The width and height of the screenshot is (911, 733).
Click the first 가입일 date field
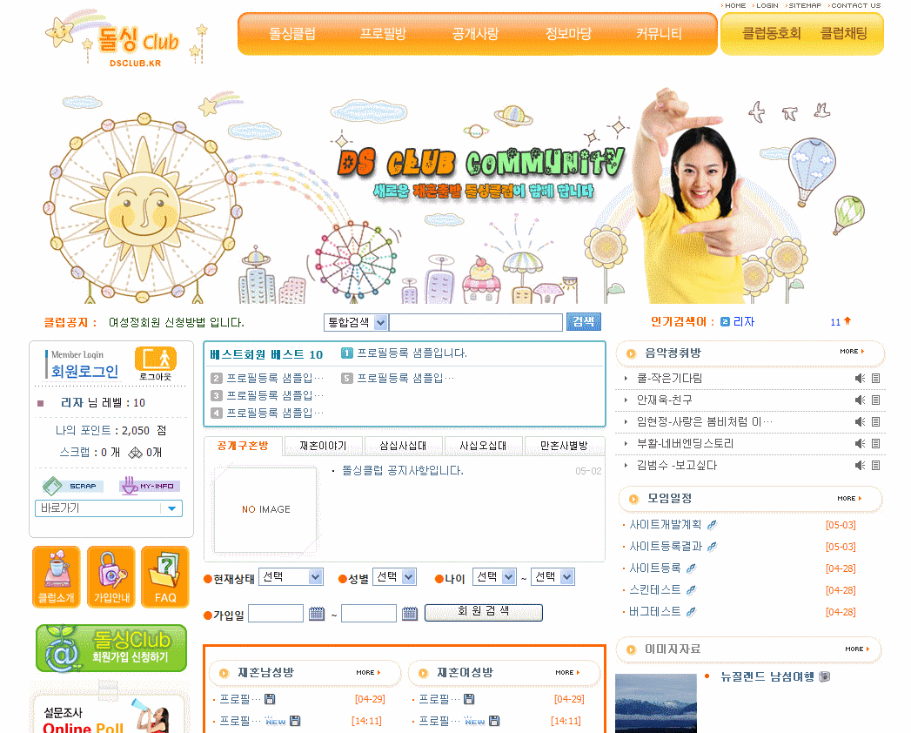(276, 613)
